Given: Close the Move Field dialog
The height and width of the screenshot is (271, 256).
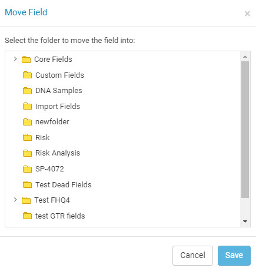Looking at the screenshot, I should click(247, 14).
